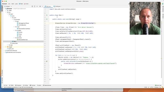Expand the .idea folder
The image size is (164, 92).
click(6, 10)
